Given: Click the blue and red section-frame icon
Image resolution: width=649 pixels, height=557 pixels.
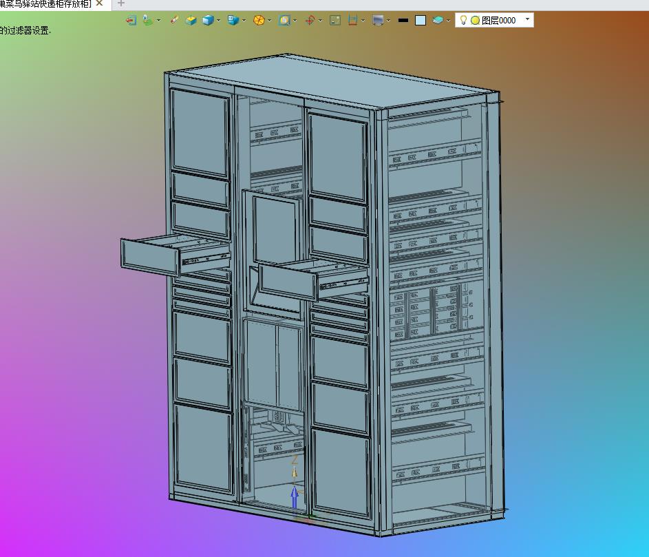Looking at the screenshot, I should click(x=352, y=20).
